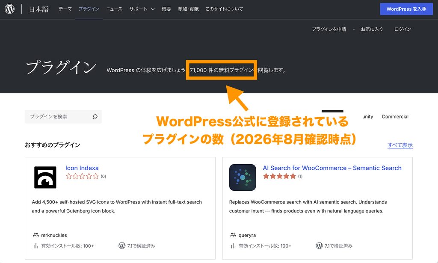Click 7.1で検証済み in Icon Indexa card
438x263 pixels.
[141, 246]
